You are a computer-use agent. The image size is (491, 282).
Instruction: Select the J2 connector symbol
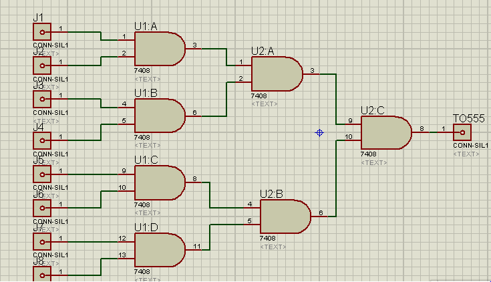point(42,65)
